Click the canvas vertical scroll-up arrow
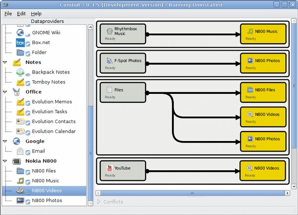Image resolution: width=298 pixels, height=215 pixels. click(x=294, y=21)
